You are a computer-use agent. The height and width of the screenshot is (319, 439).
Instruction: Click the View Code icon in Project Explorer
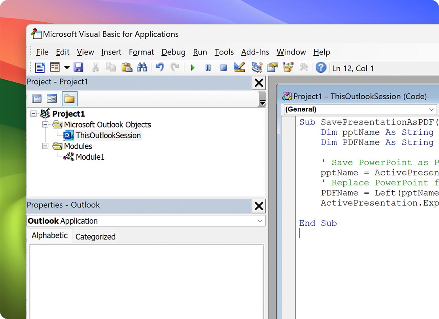click(x=36, y=98)
